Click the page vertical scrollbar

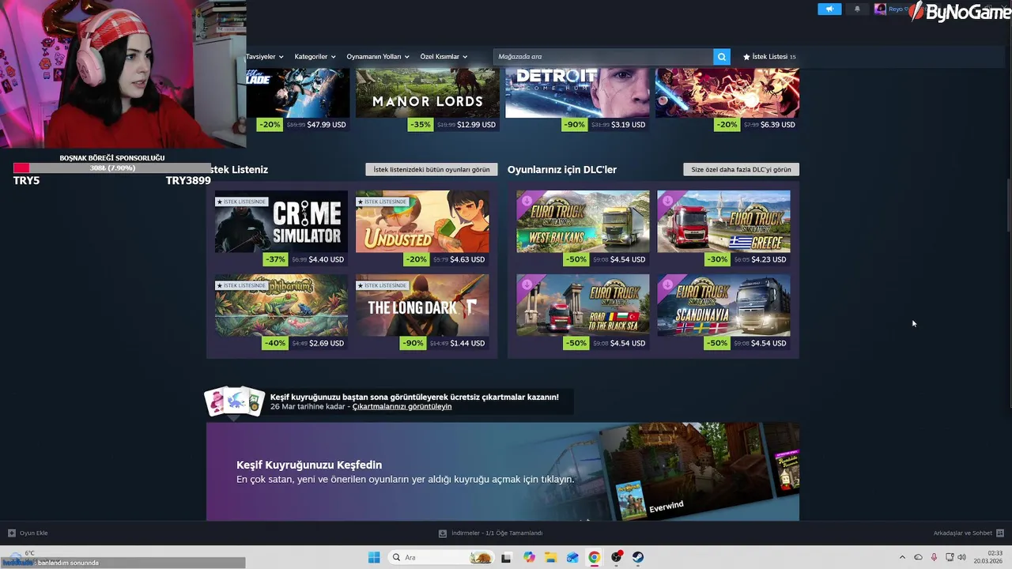1009,205
